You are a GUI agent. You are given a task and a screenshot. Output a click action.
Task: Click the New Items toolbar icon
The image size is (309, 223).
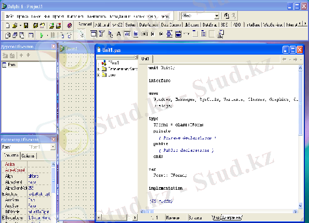(x=7, y=25)
